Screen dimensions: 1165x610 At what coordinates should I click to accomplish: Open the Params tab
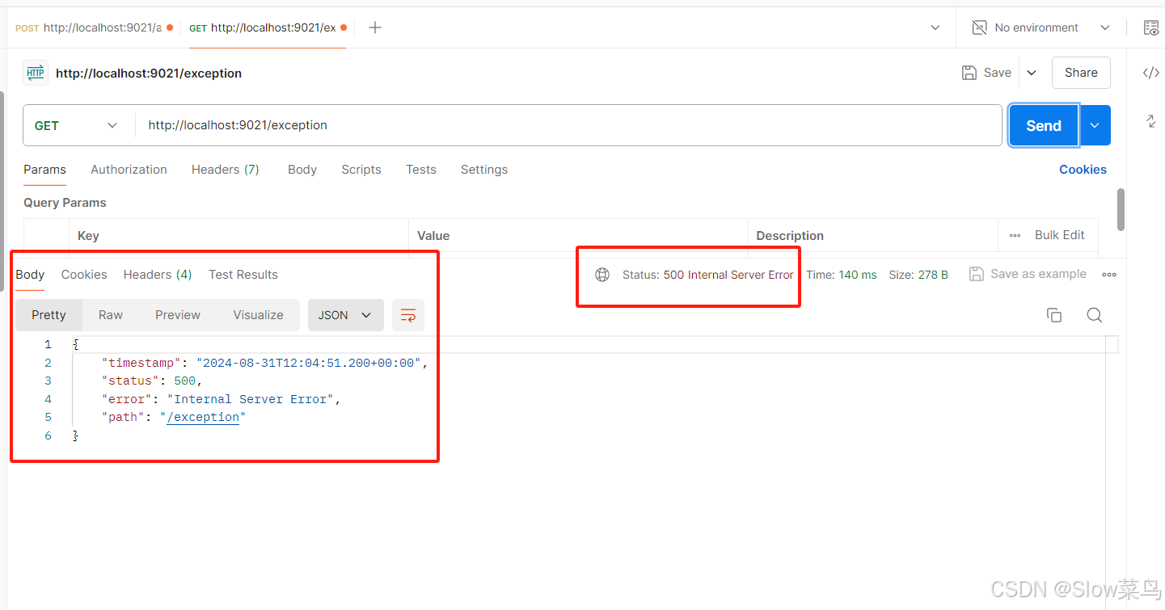44,170
